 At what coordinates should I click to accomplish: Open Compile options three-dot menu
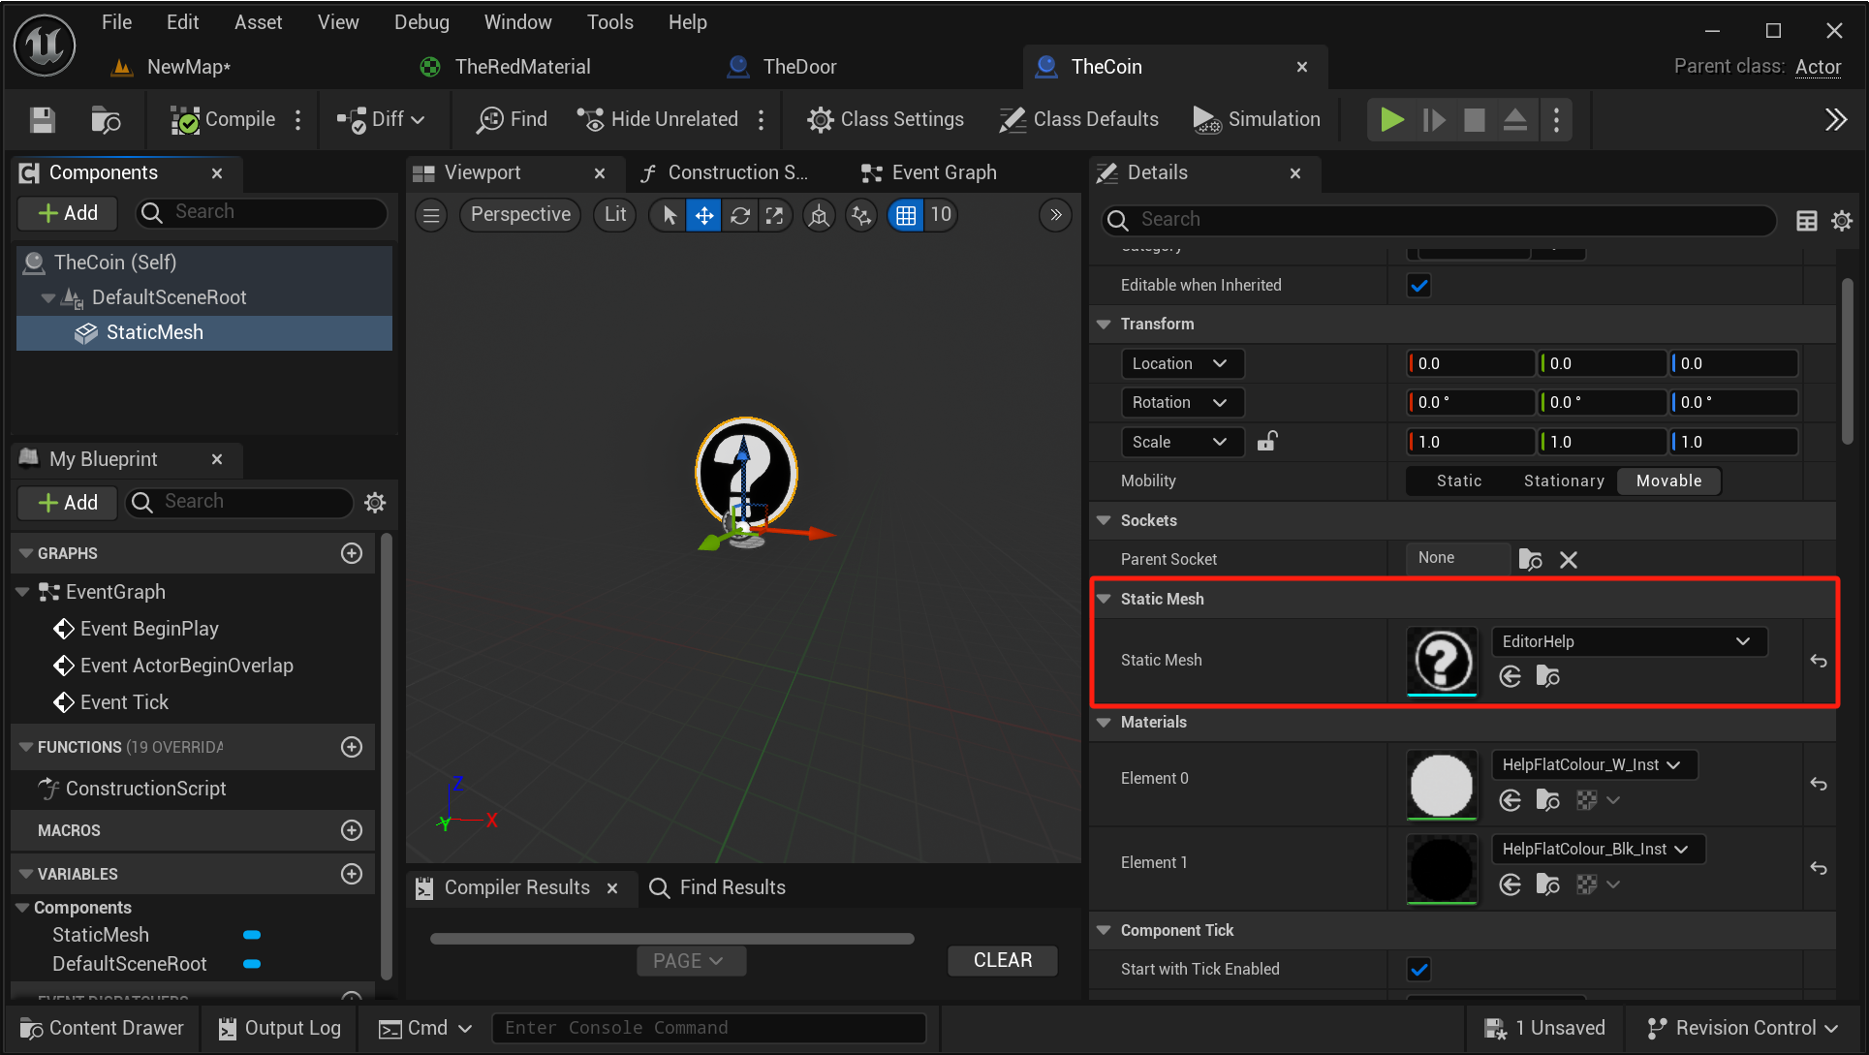coord(298,120)
